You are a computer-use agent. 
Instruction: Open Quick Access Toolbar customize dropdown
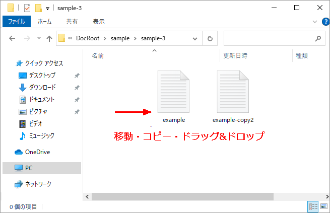tap(47, 8)
